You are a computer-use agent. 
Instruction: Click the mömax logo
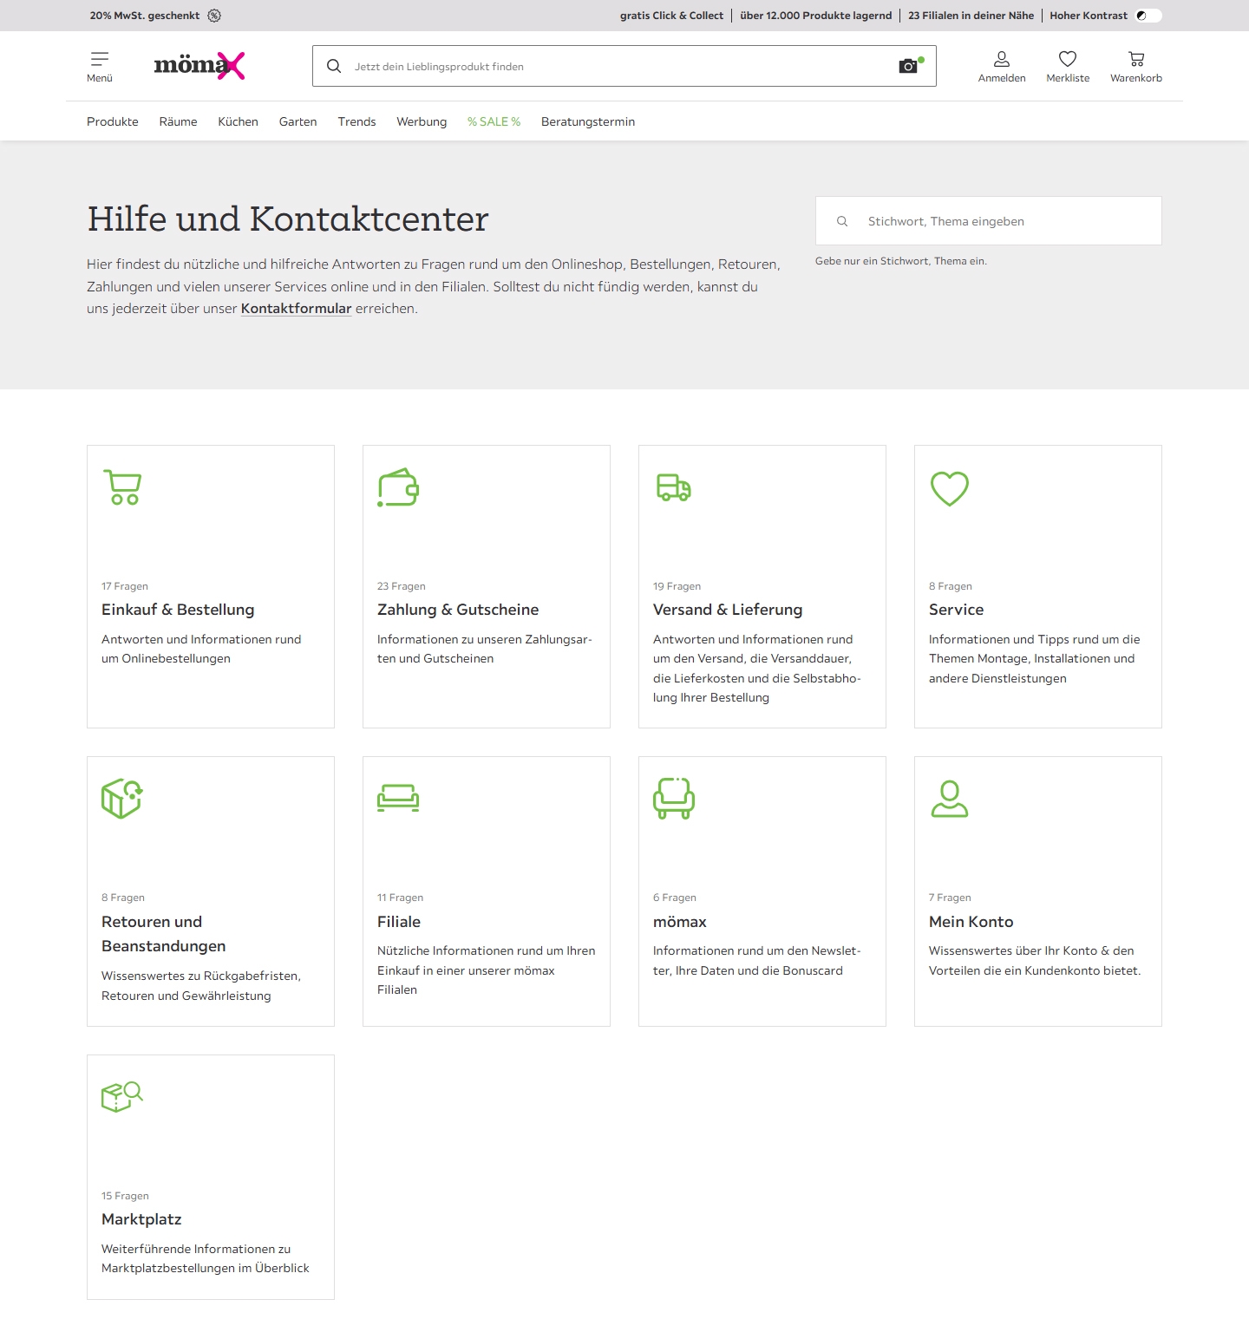[199, 66]
